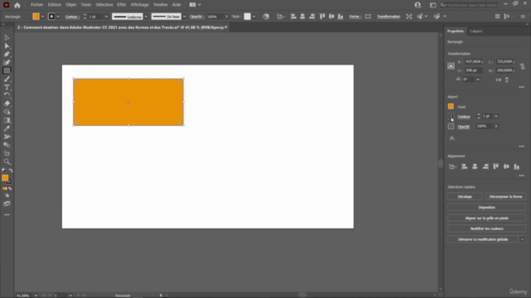Open the Objet menu
Viewport: 531px width, 298px height.
click(x=71, y=5)
